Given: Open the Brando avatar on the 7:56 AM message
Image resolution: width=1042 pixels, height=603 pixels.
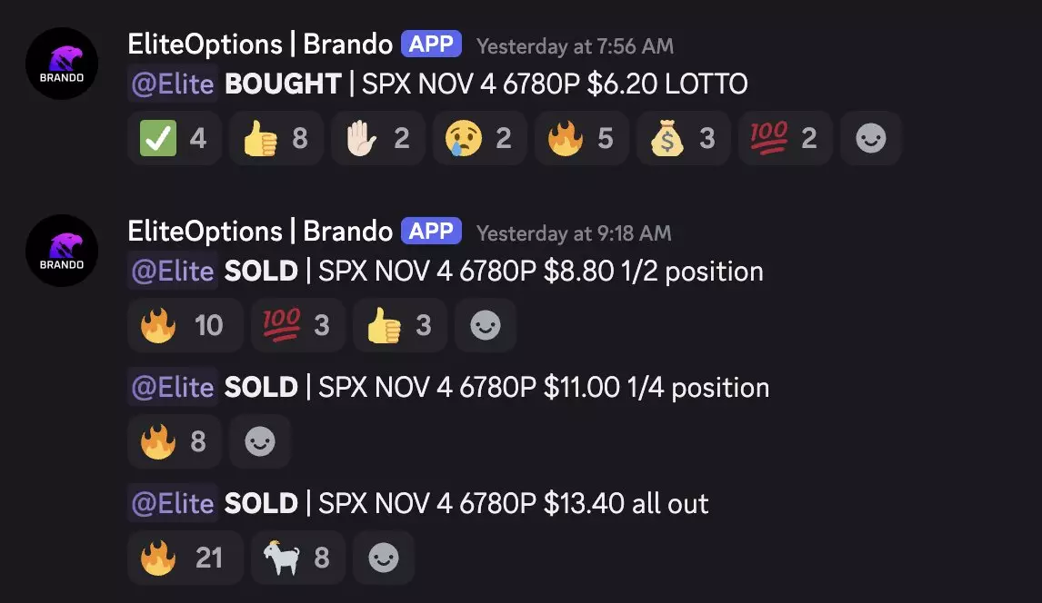Looking at the screenshot, I should (62, 64).
